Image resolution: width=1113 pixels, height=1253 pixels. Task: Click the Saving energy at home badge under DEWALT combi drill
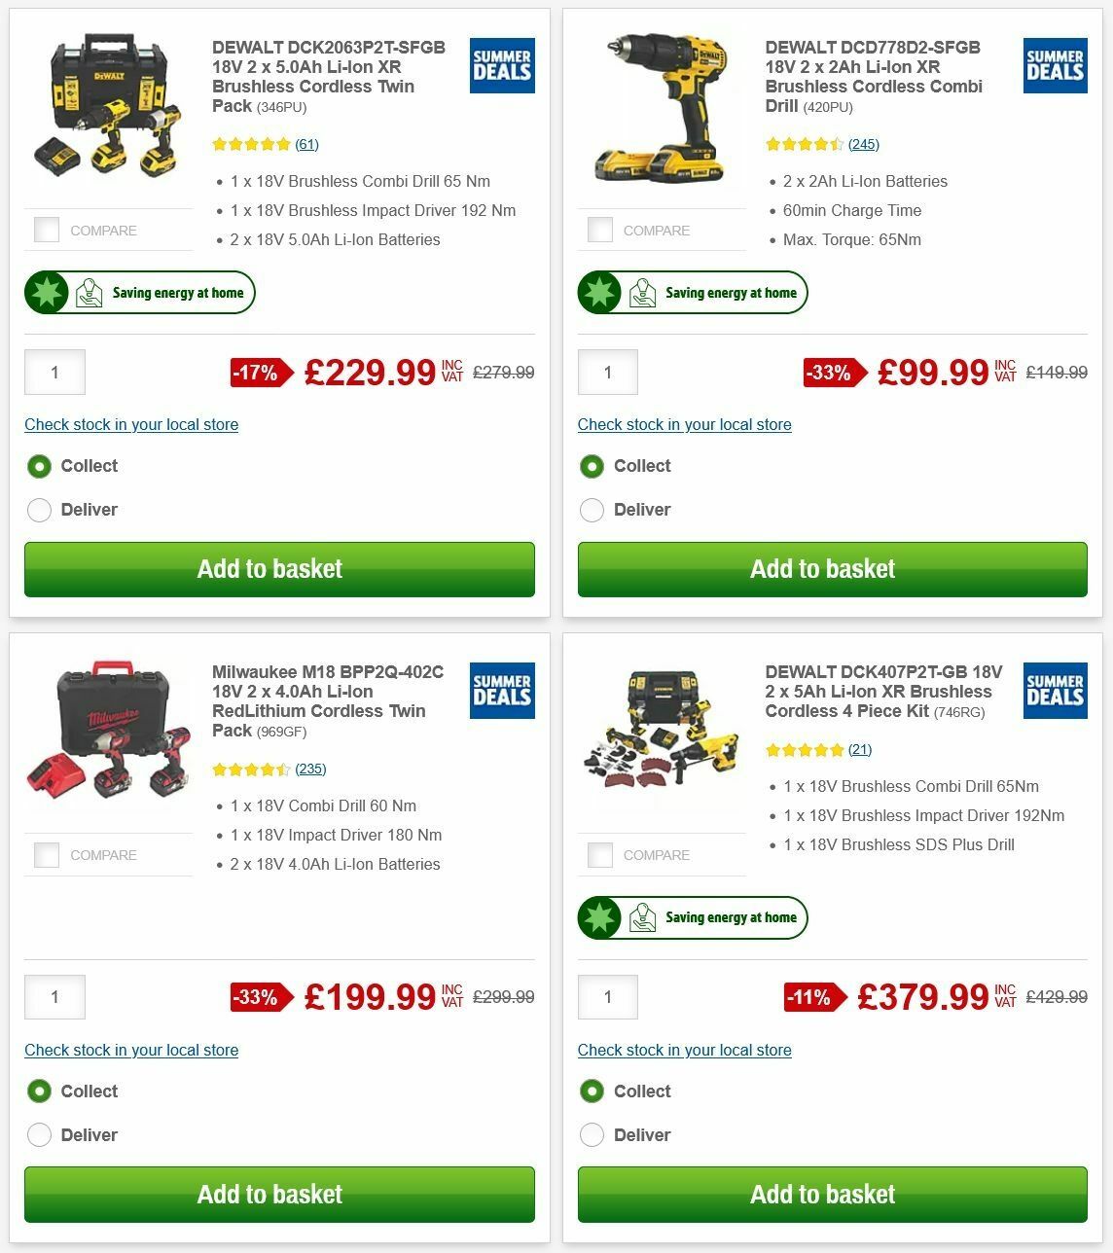(693, 292)
